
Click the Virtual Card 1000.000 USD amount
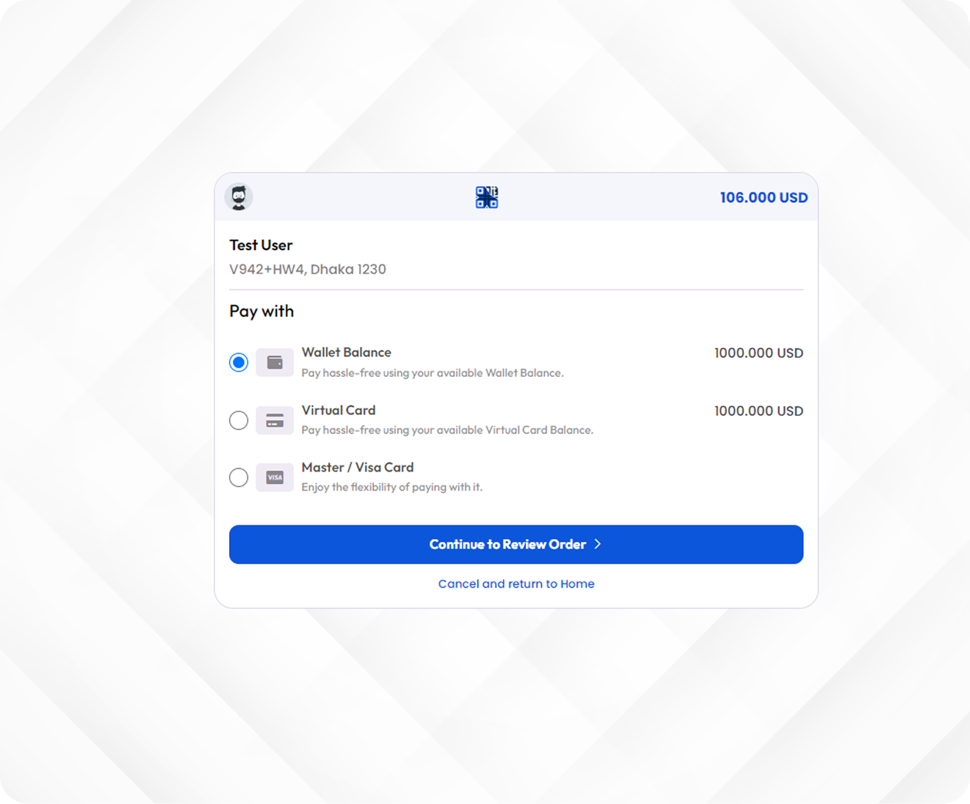point(759,411)
